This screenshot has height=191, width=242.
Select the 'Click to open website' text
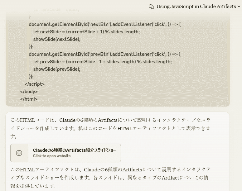pos(52,156)
